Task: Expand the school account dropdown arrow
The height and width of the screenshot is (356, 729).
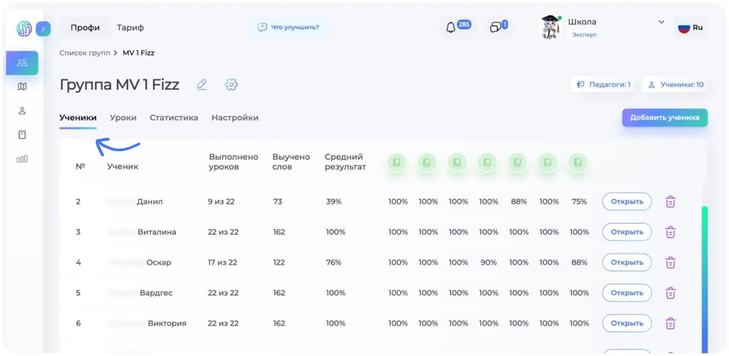Action: pos(661,22)
